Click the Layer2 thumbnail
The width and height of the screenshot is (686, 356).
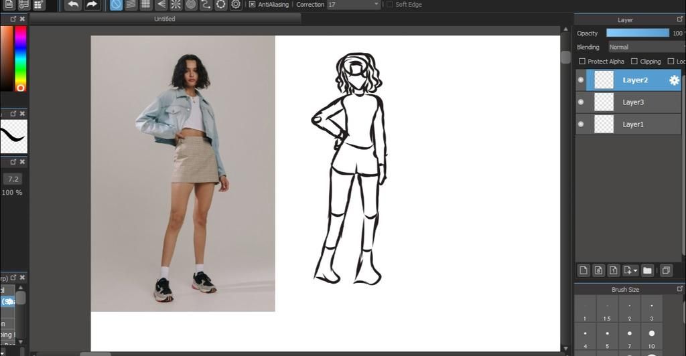click(x=604, y=80)
